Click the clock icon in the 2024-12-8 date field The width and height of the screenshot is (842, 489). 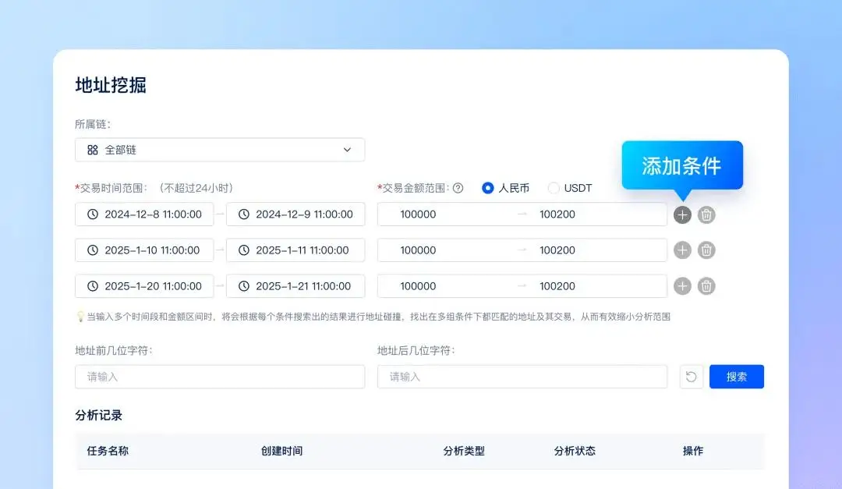[91, 214]
